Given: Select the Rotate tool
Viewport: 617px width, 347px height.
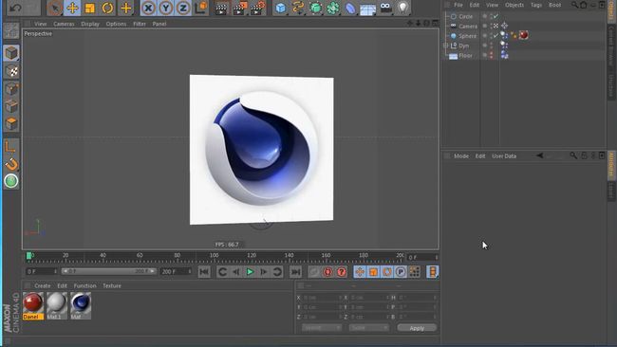Looking at the screenshot, I should (107, 8).
